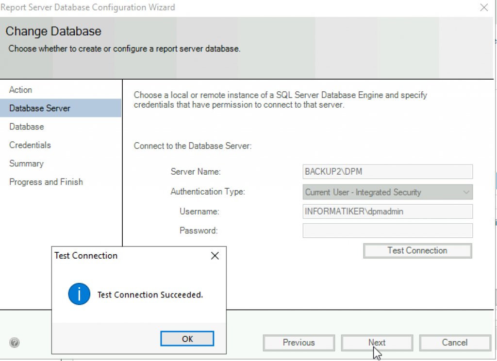Click the 'Authentication Type:' label
This screenshot has width=497, height=361.
(x=208, y=192)
